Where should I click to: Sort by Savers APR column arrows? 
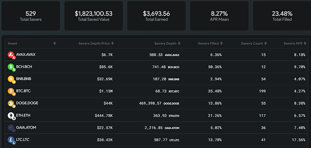point(306,44)
